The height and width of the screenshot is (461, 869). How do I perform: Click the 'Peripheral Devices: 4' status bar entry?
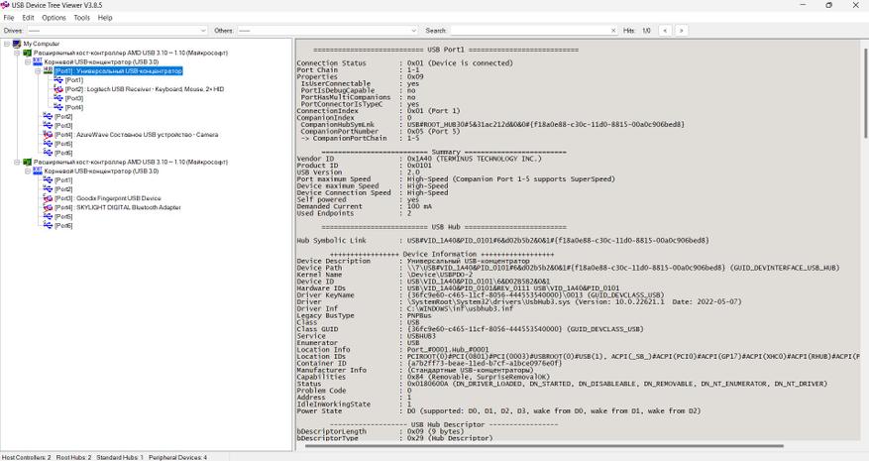click(x=178, y=457)
